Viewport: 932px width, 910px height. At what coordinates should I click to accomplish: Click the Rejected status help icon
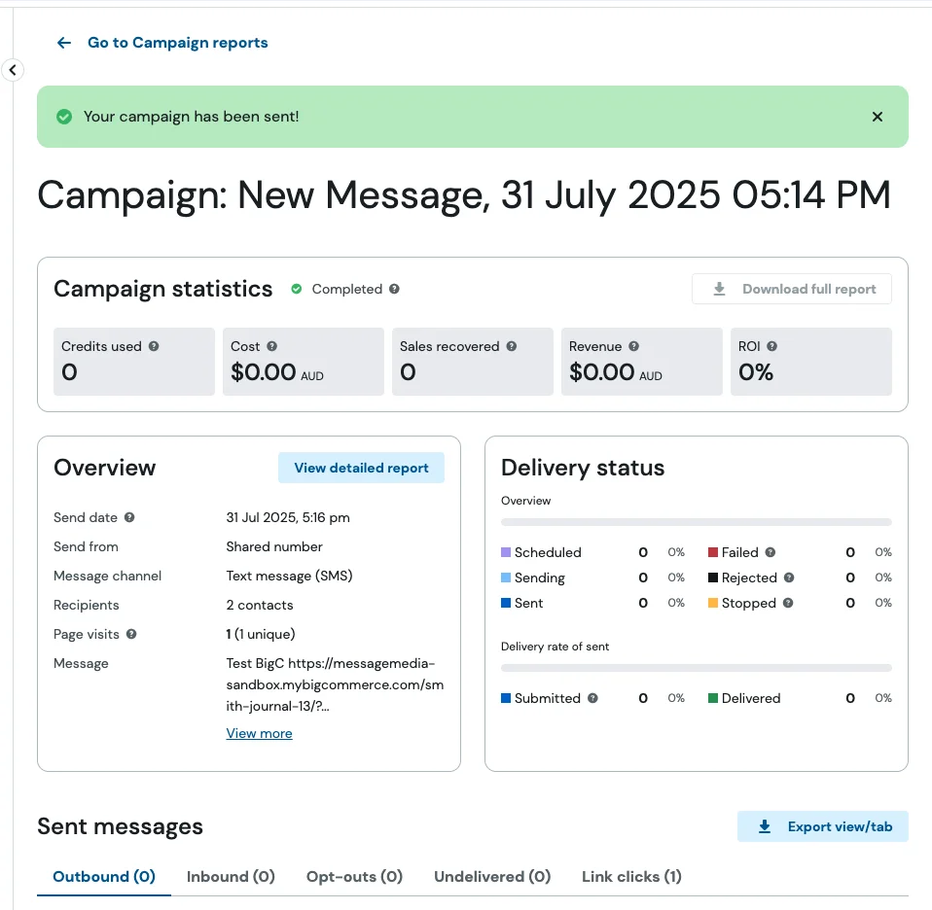pyautogui.click(x=789, y=577)
